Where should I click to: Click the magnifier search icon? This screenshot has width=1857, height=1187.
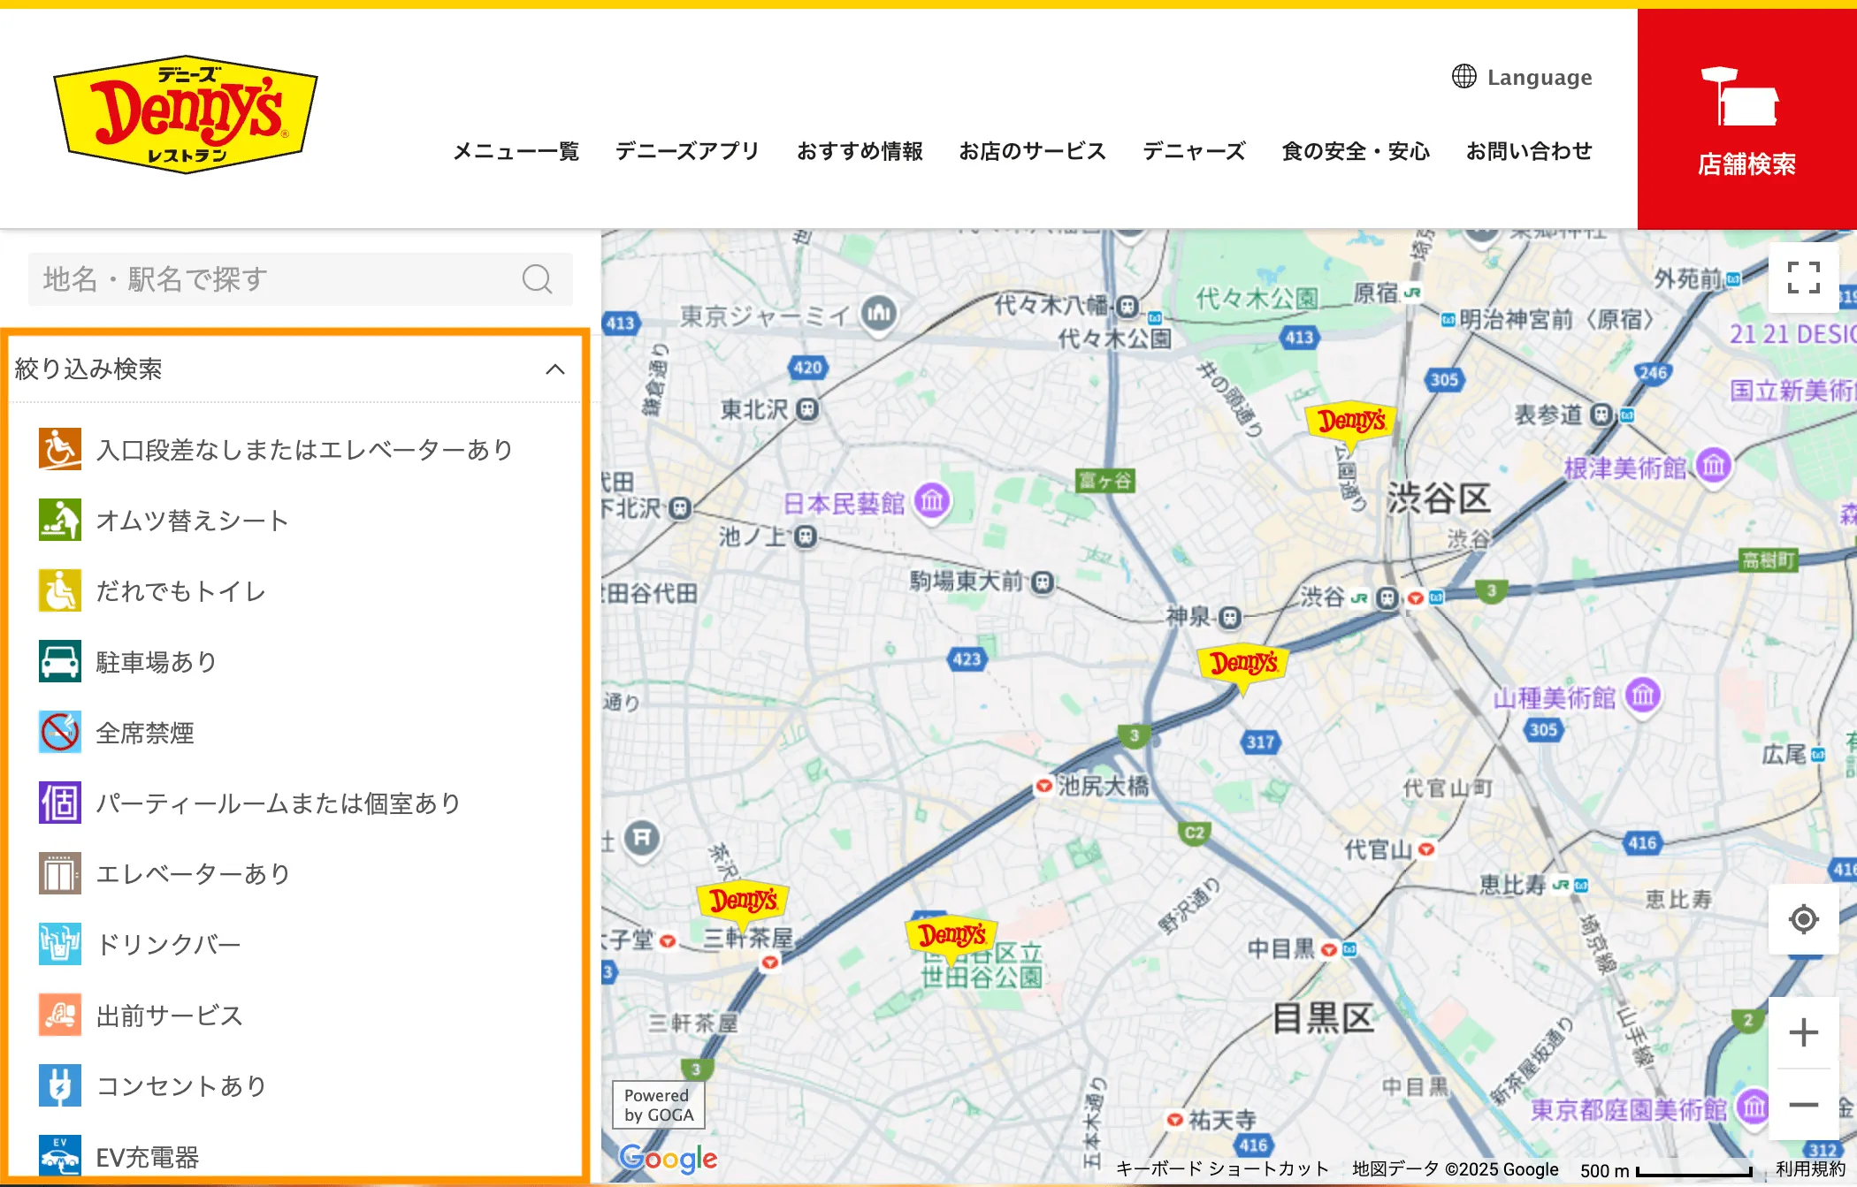(536, 278)
